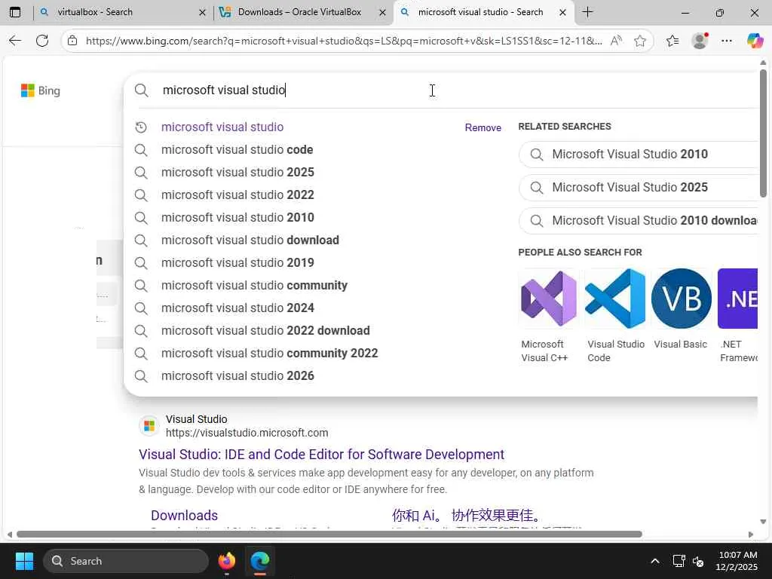The height and width of the screenshot is (579, 772).
Task: View site info lock icon
Action: (x=72, y=41)
